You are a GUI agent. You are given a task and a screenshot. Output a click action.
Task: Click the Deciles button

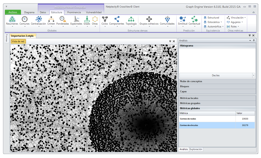(216, 75)
